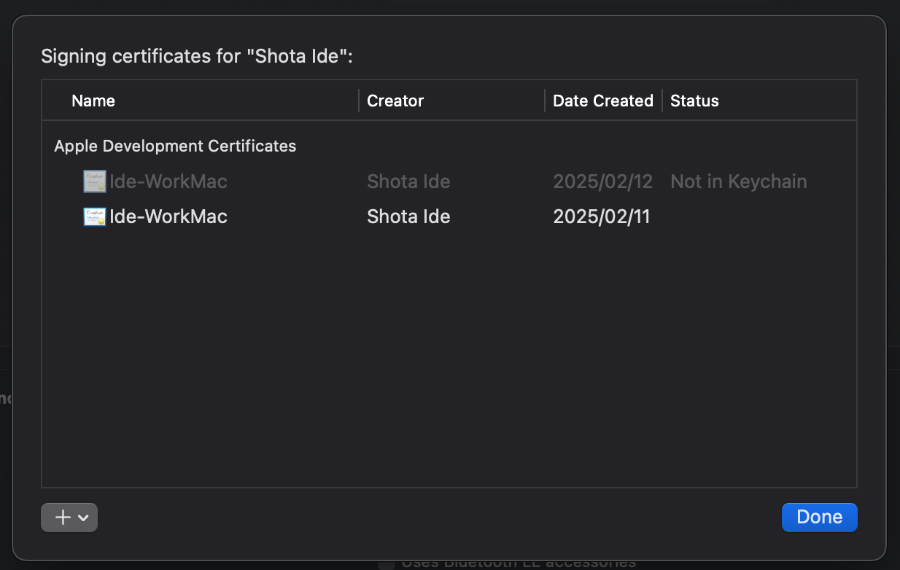Select the Ide-WorkMac certificate not in keychain
900x570 pixels.
[168, 181]
